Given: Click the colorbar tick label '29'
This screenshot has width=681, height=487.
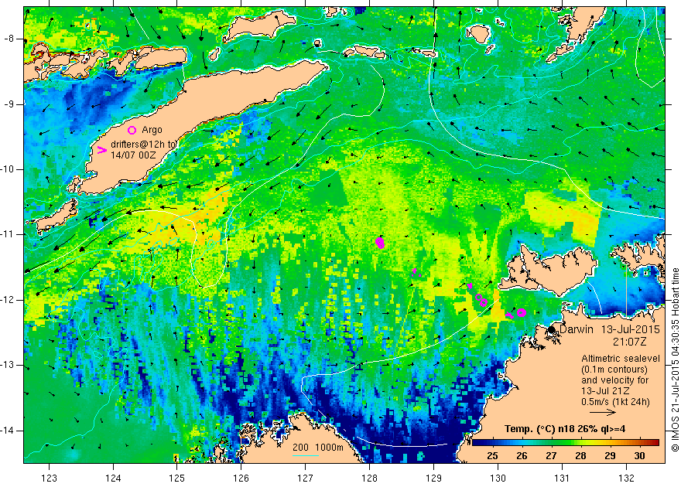Looking at the screenshot, I should click(x=611, y=456).
